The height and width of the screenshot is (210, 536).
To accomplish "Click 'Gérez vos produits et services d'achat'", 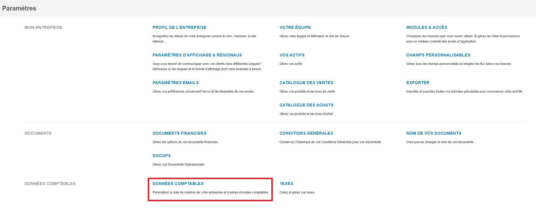I will pos(306,114).
